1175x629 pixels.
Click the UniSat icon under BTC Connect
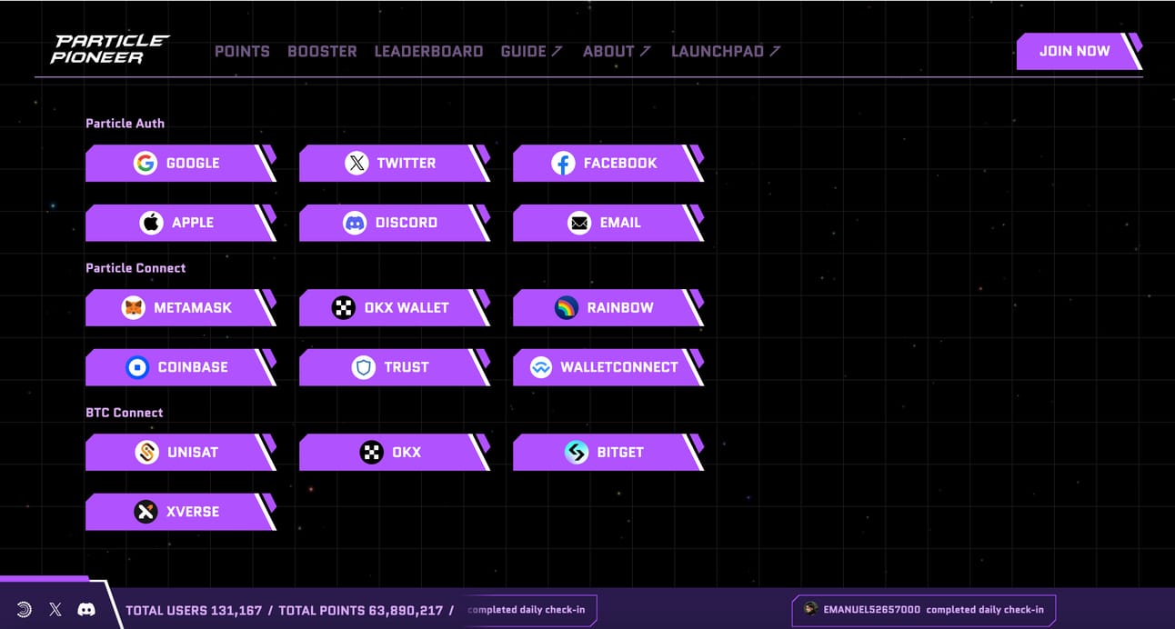click(x=147, y=453)
